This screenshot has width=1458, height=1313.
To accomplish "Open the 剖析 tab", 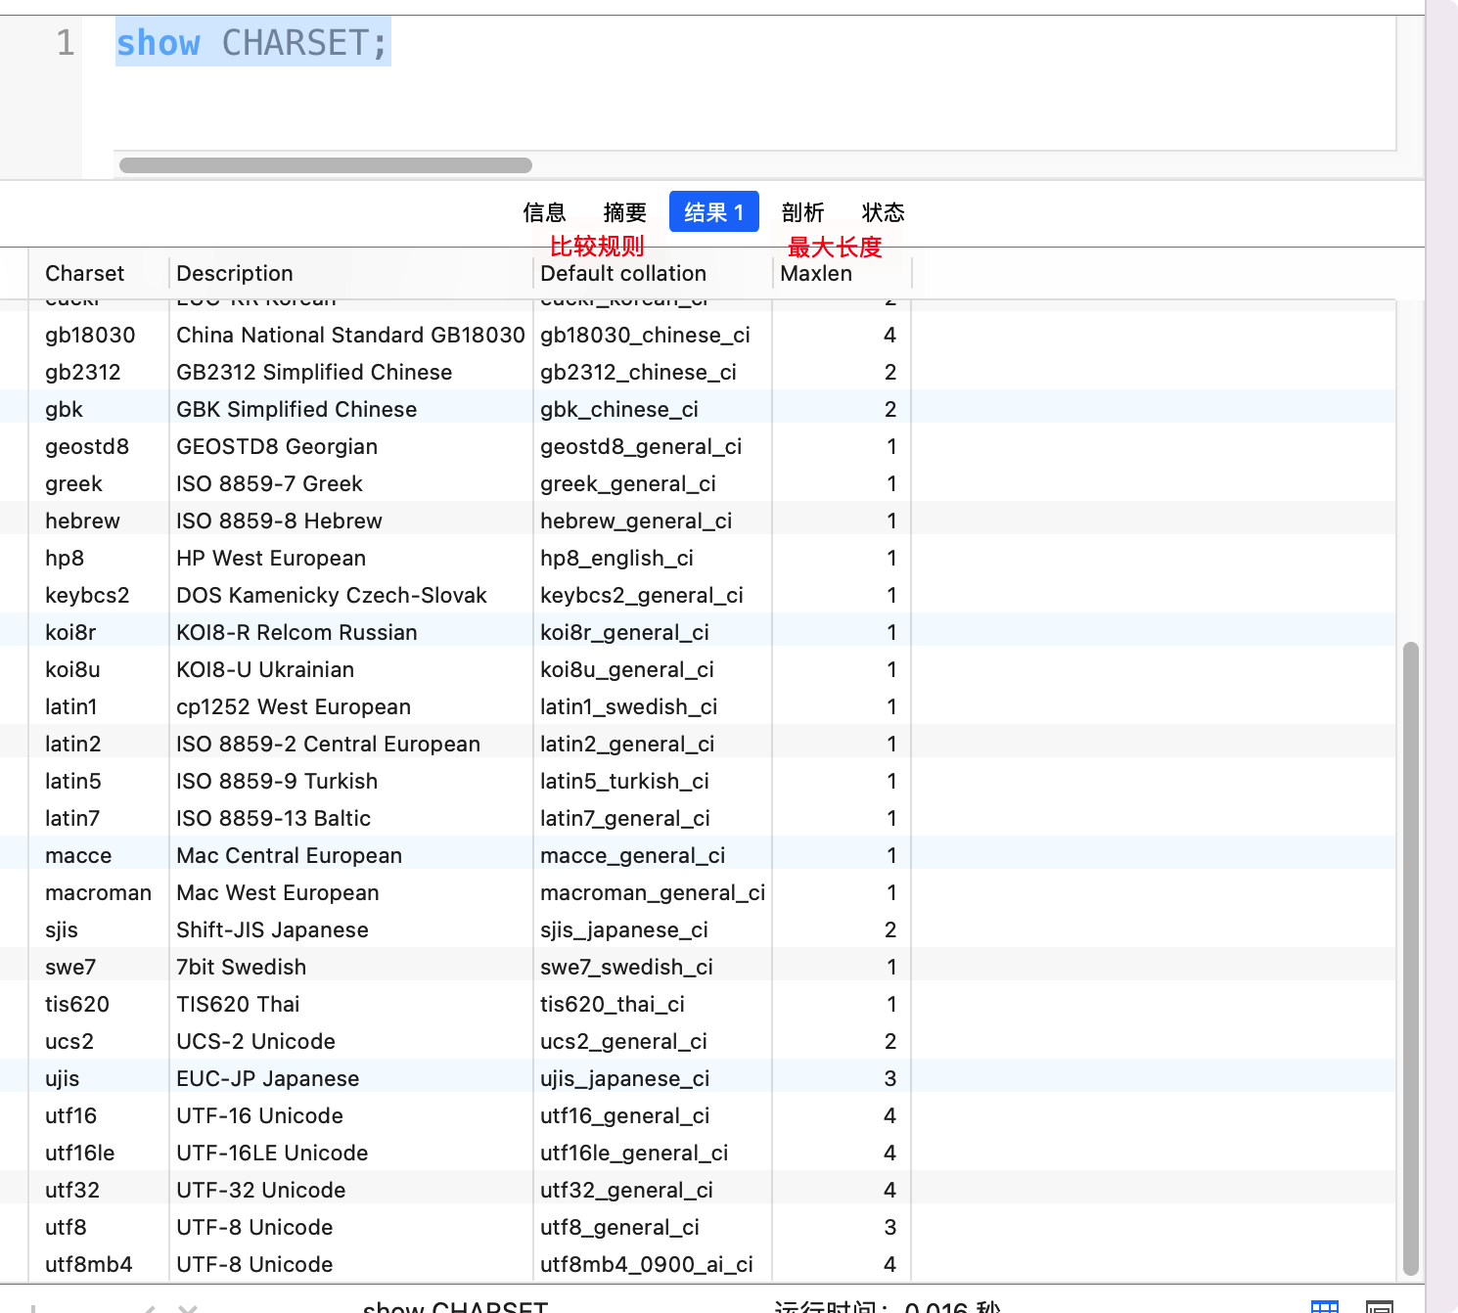I will click(x=802, y=212).
